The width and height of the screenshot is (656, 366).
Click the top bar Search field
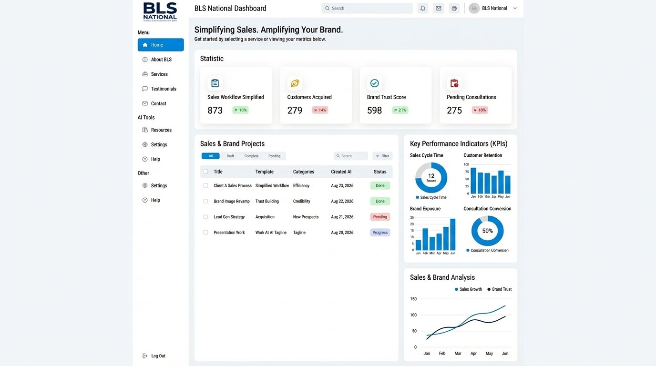click(x=367, y=8)
